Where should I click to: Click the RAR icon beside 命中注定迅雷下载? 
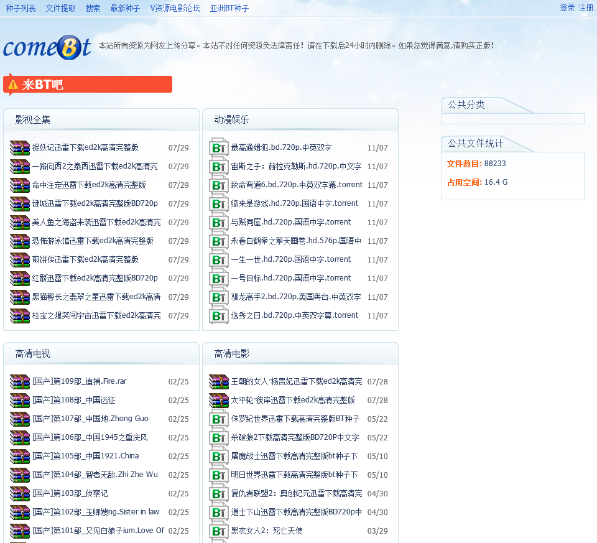click(x=20, y=185)
